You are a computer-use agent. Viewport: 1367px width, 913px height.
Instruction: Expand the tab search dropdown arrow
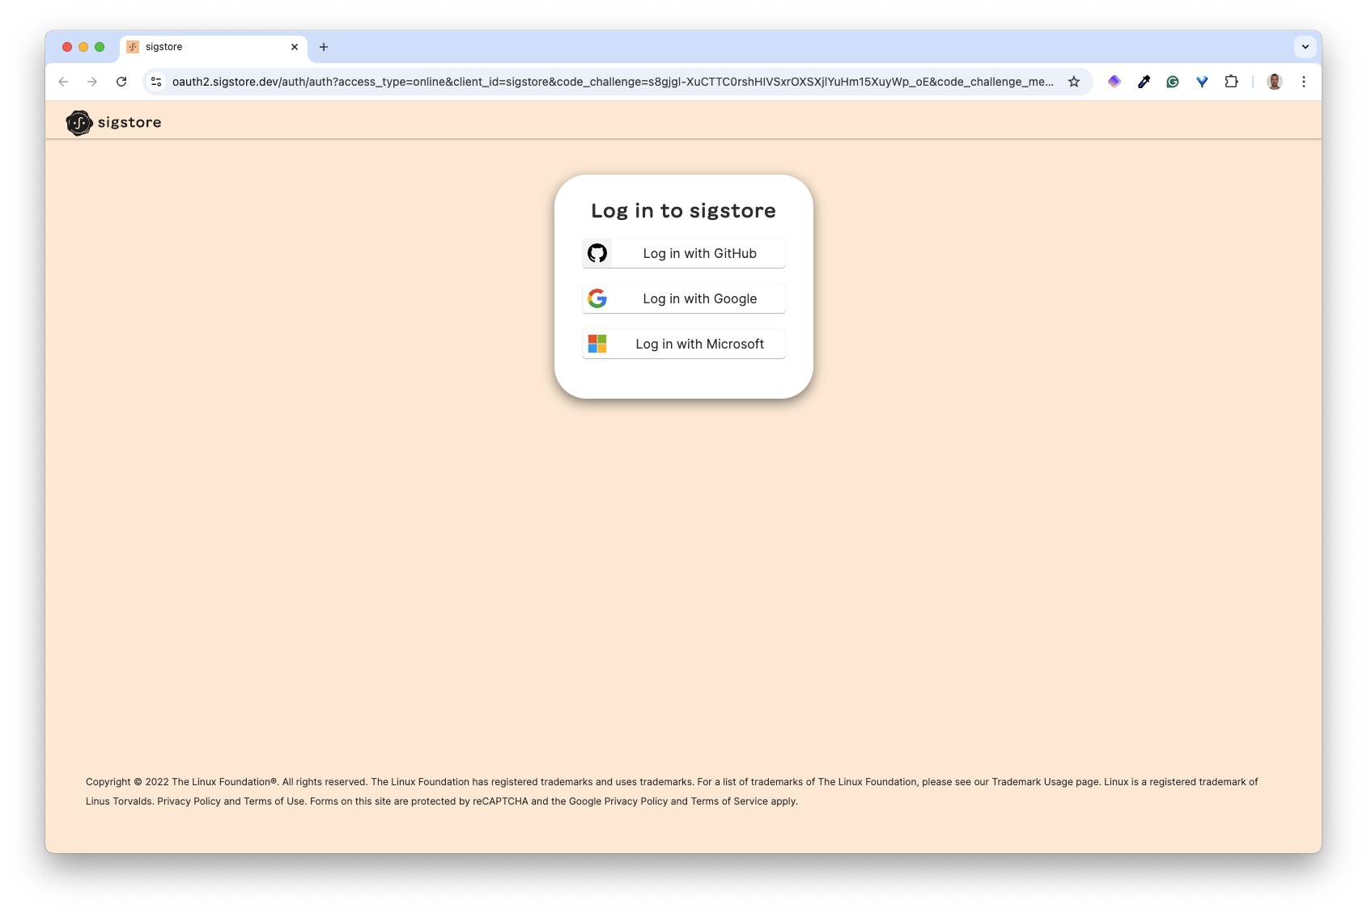pos(1305,47)
